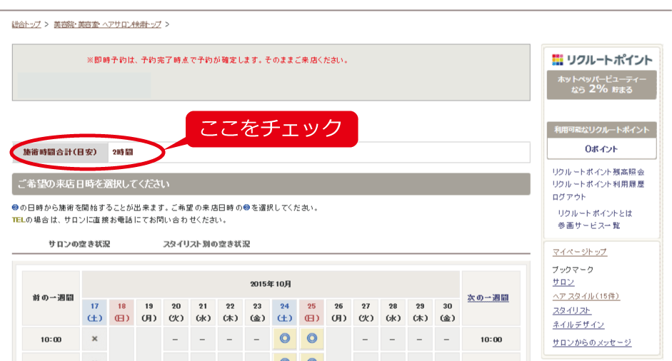Open リクルートポイント残高照会
This screenshot has width=672, height=361.
598,172
